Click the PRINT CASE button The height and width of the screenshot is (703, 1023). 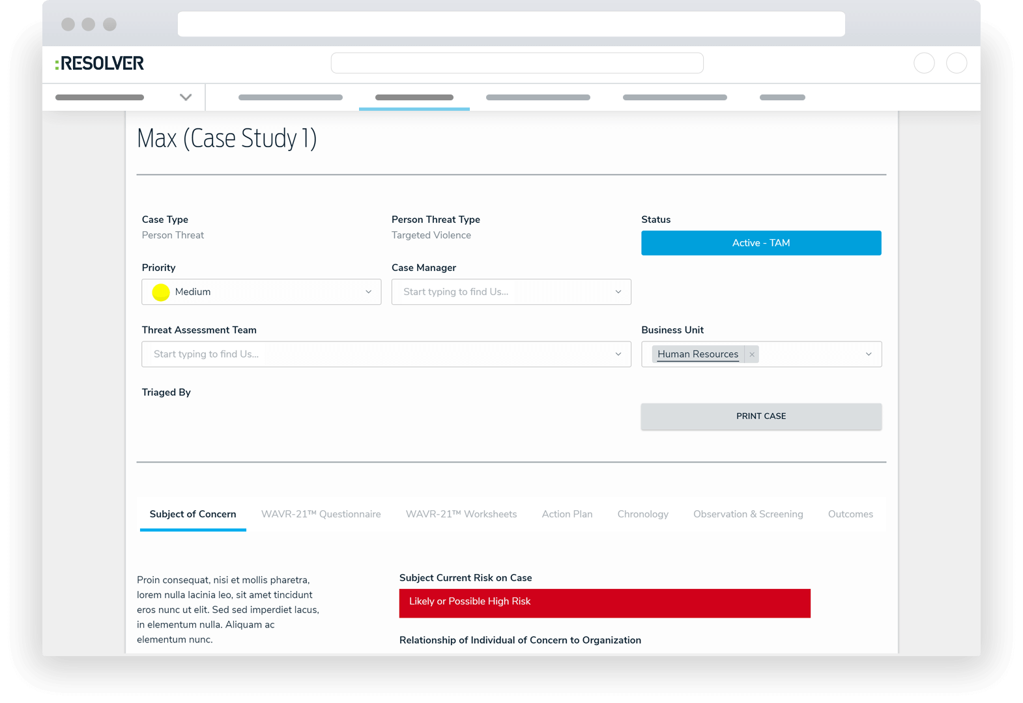(760, 416)
